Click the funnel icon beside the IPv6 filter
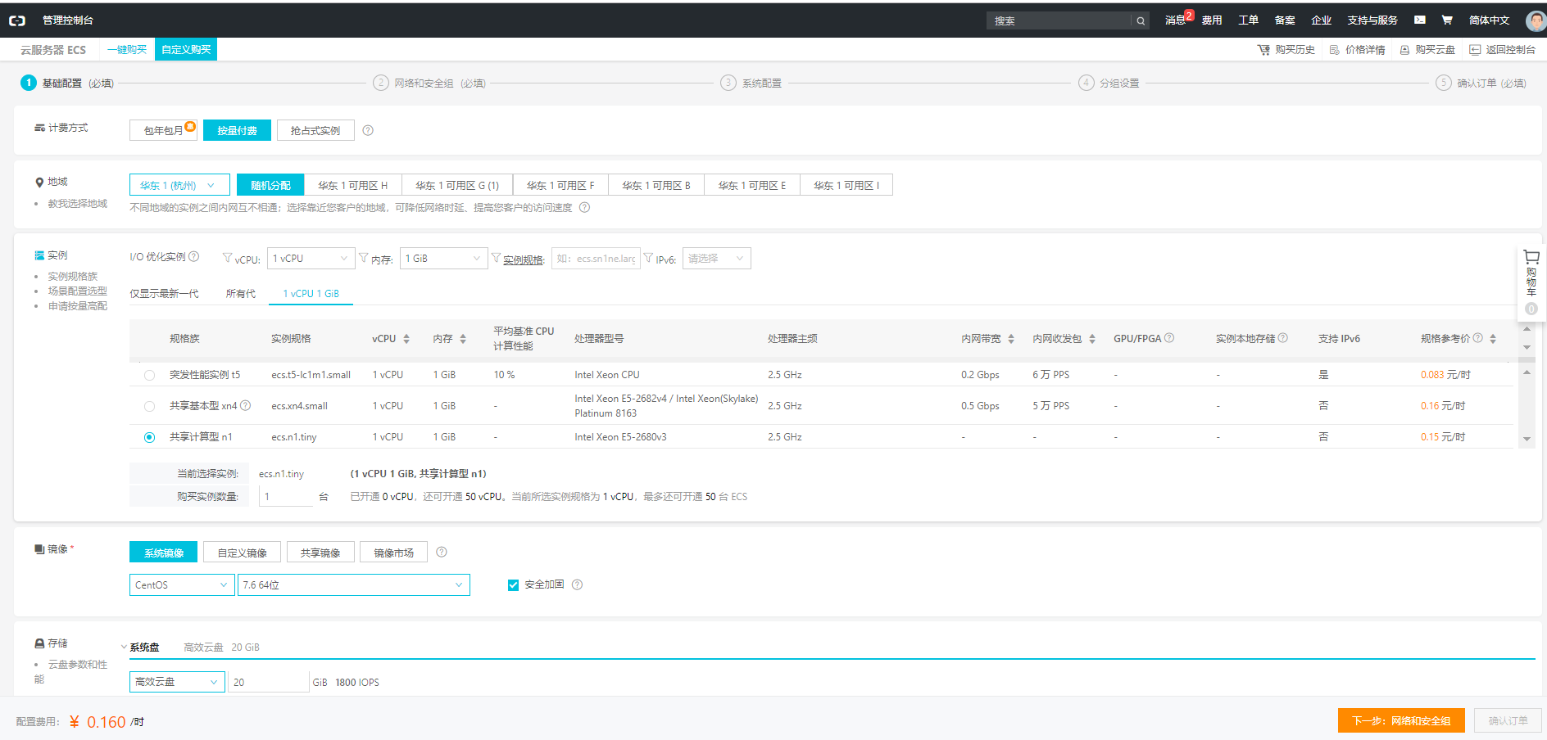 [649, 258]
